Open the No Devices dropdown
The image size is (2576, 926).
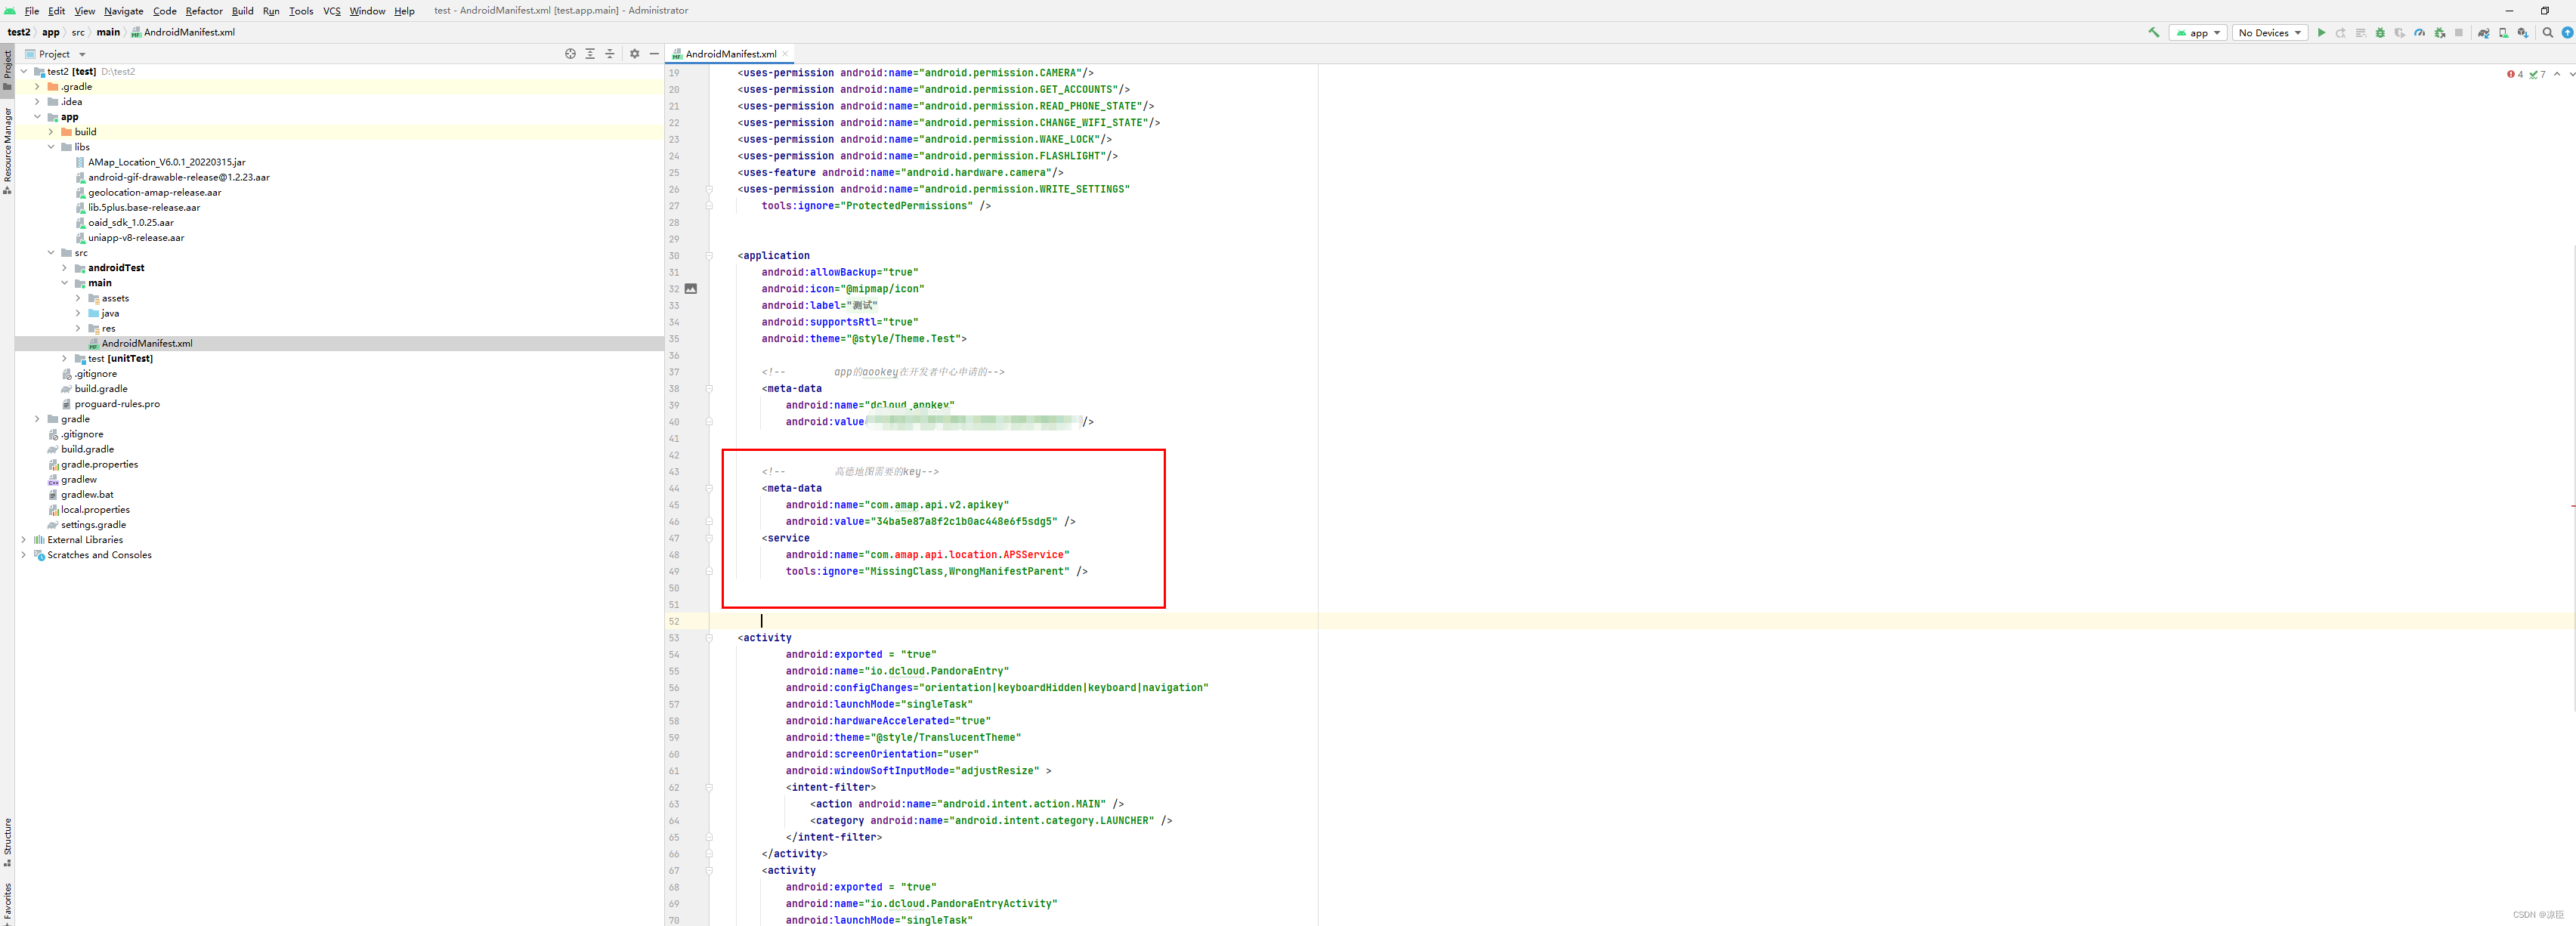tap(2270, 33)
